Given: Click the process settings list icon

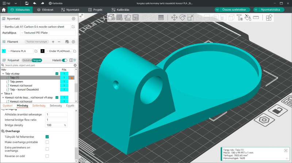Looking at the screenshot, I should tap(71, 60).
